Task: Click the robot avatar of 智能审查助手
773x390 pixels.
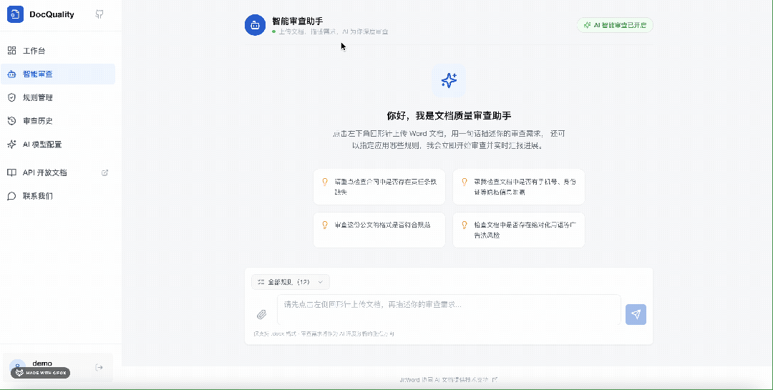Action: [256, 25]
